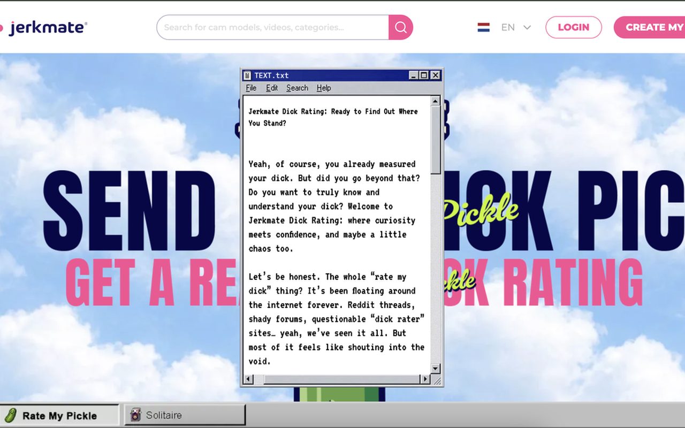Click the vertical scrollbar down arrow

[x=435, y=369]
